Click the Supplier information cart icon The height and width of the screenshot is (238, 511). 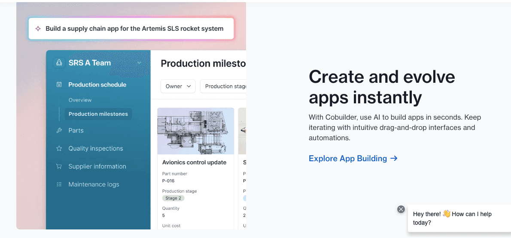click(x=59, y=166)
